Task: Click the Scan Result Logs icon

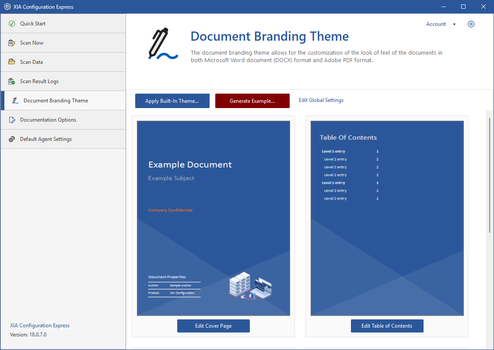Action: (x=12, y=81)
